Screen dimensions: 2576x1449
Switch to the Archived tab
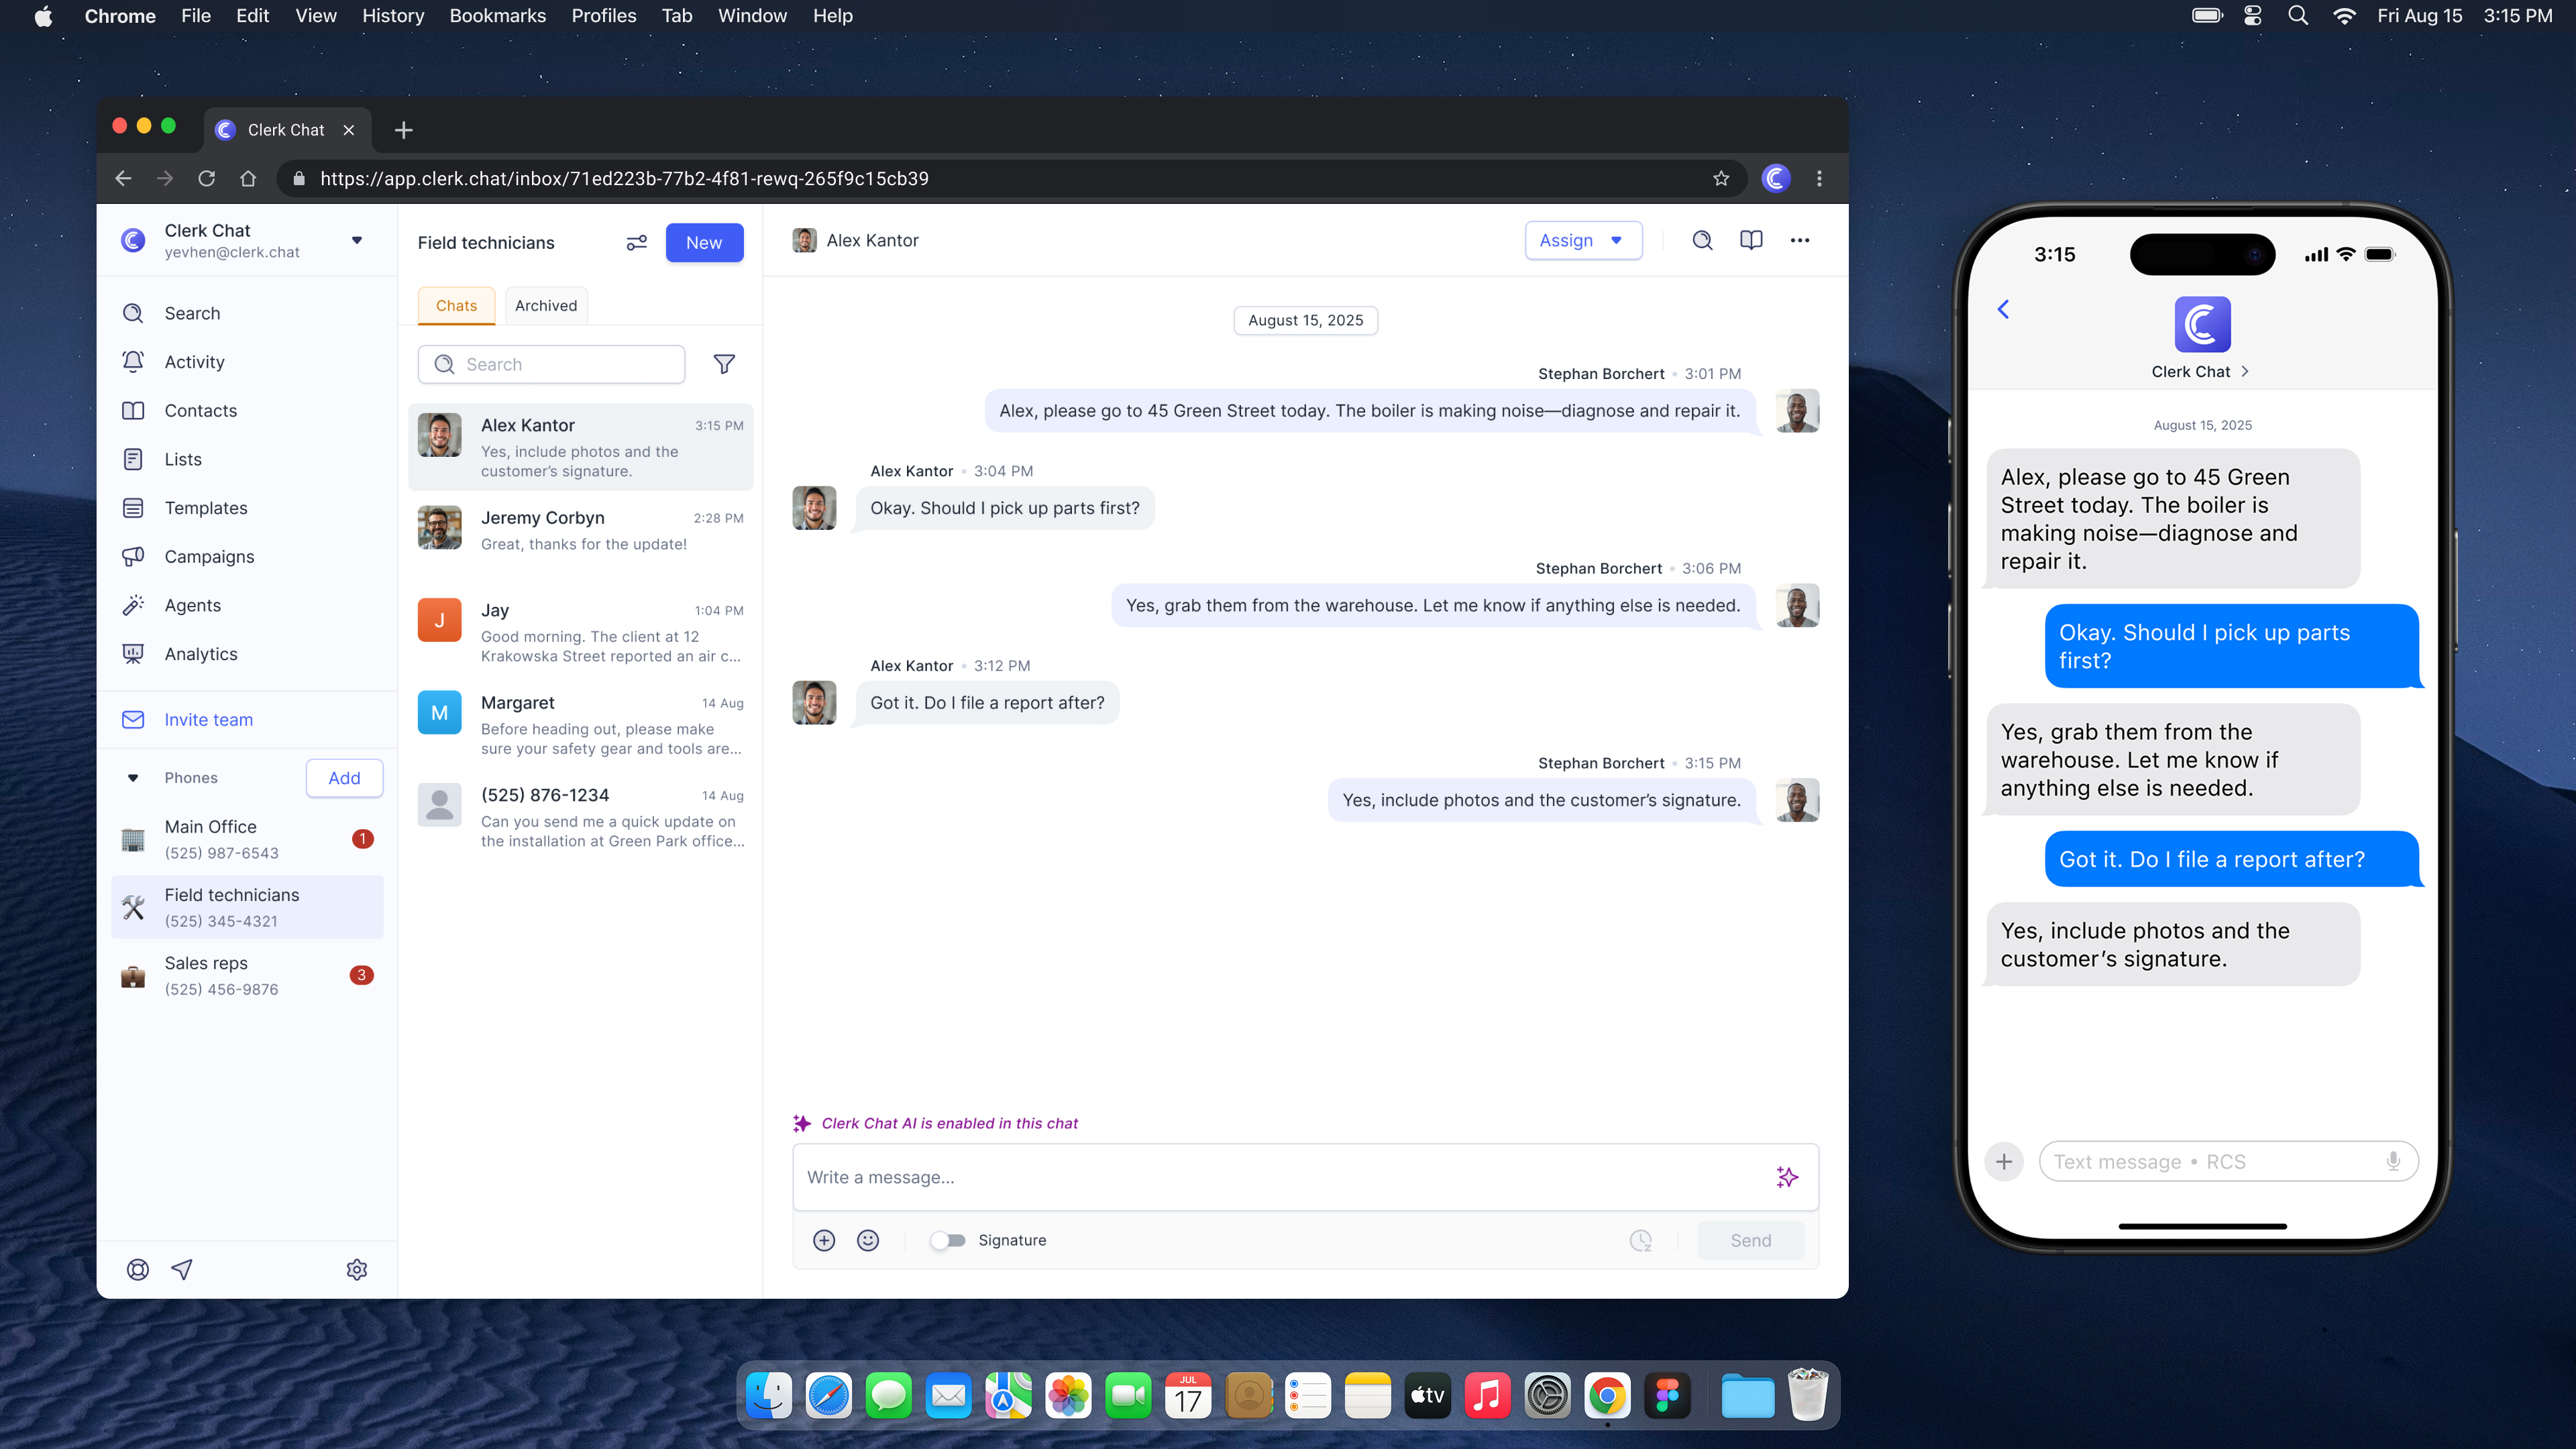tap(546, 306)
